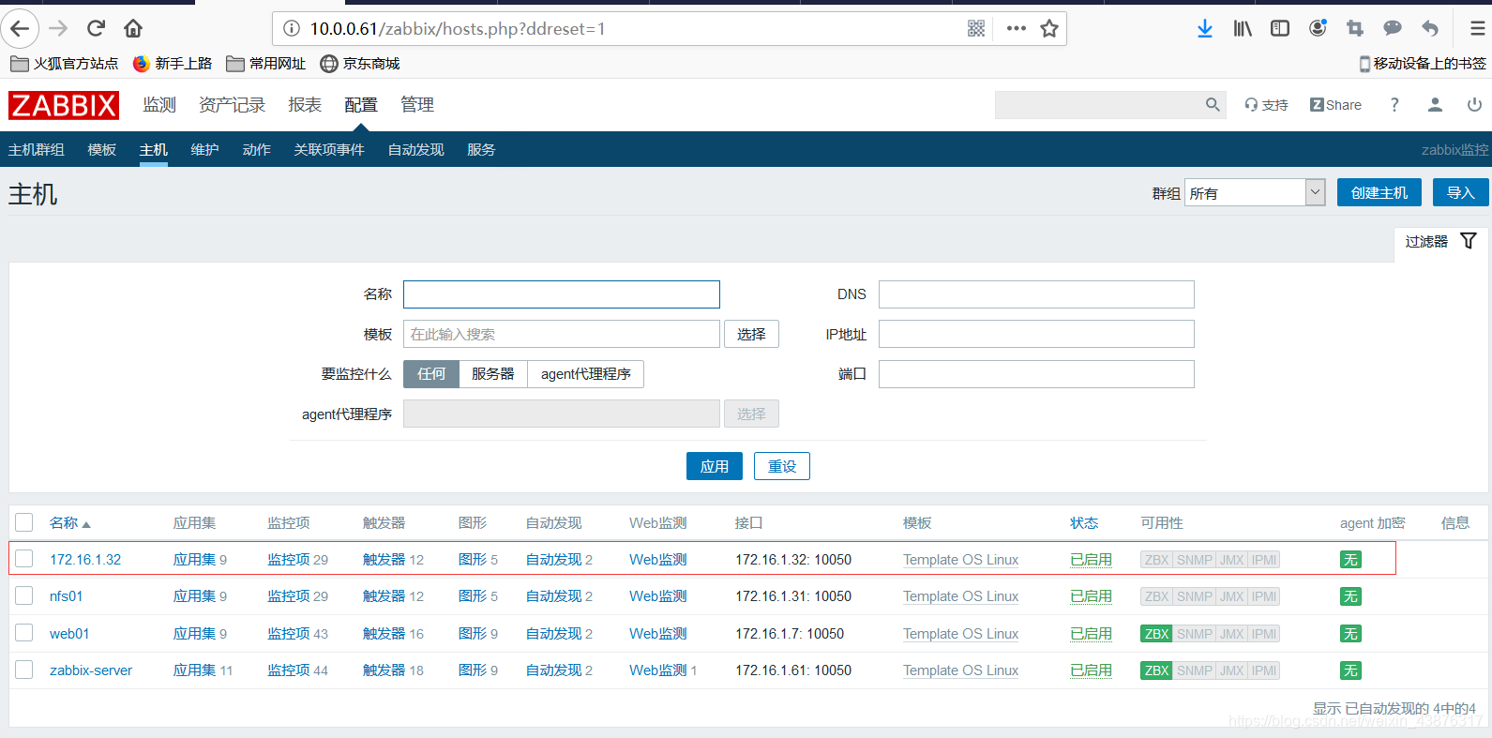Select the 服务器 monitoring option
Image resolution: width=1492 pixels, height=738 pixels.
tap(493, 374)
